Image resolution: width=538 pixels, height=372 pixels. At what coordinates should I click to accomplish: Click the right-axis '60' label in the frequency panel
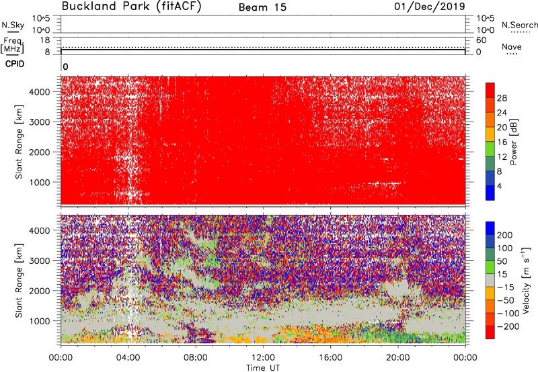pyautogui.click(x=481, y=40)
